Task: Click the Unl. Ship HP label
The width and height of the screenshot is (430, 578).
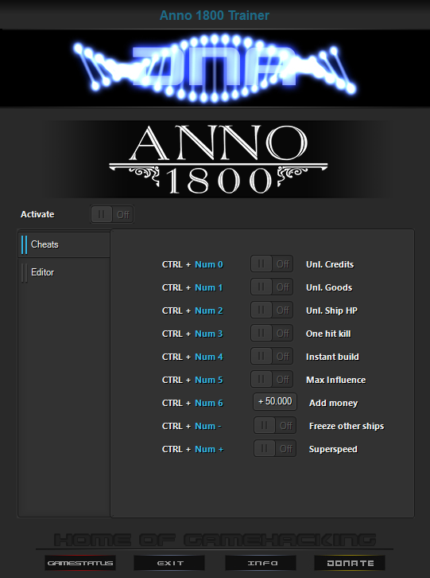Action: pos(331,310)
